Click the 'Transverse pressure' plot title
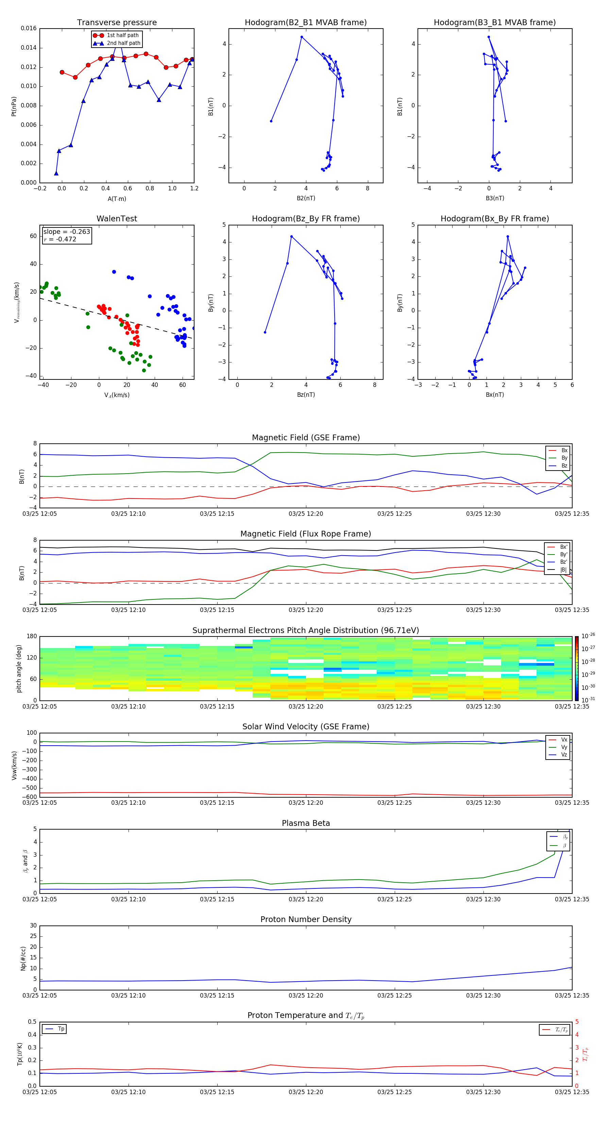 coord(117,23)
